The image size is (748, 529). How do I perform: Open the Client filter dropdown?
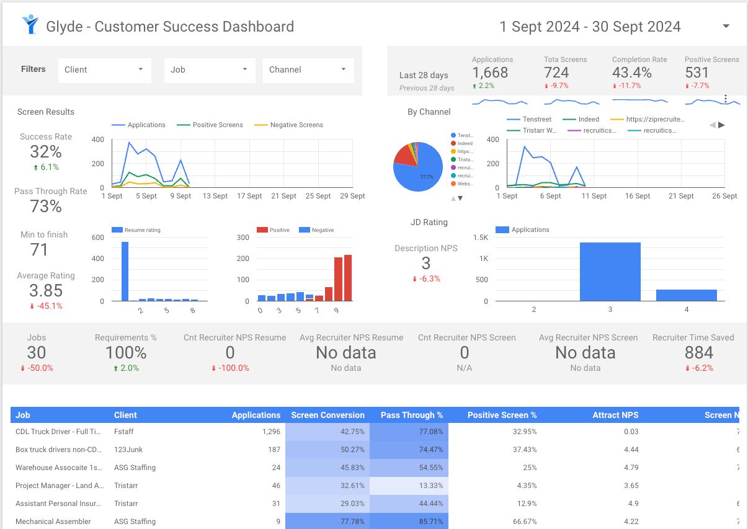pos(104,70)
